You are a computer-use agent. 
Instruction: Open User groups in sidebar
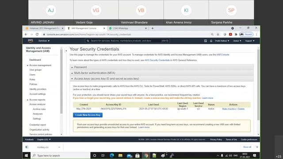tap(35, 70)
